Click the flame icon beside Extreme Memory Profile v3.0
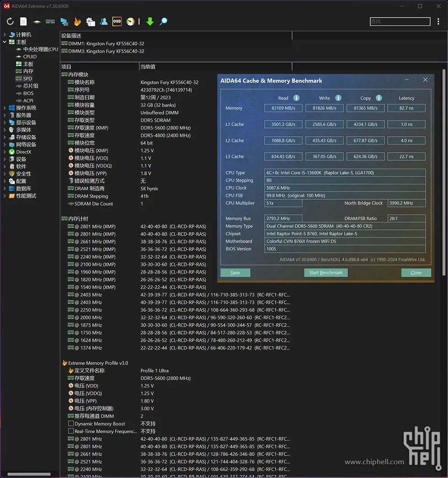Screen dimensions: 448x478 [x=64, y=363]
